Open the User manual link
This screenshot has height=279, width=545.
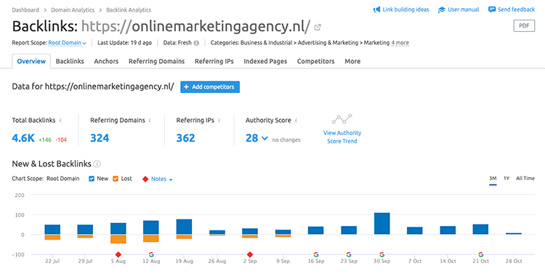(464, 9)
